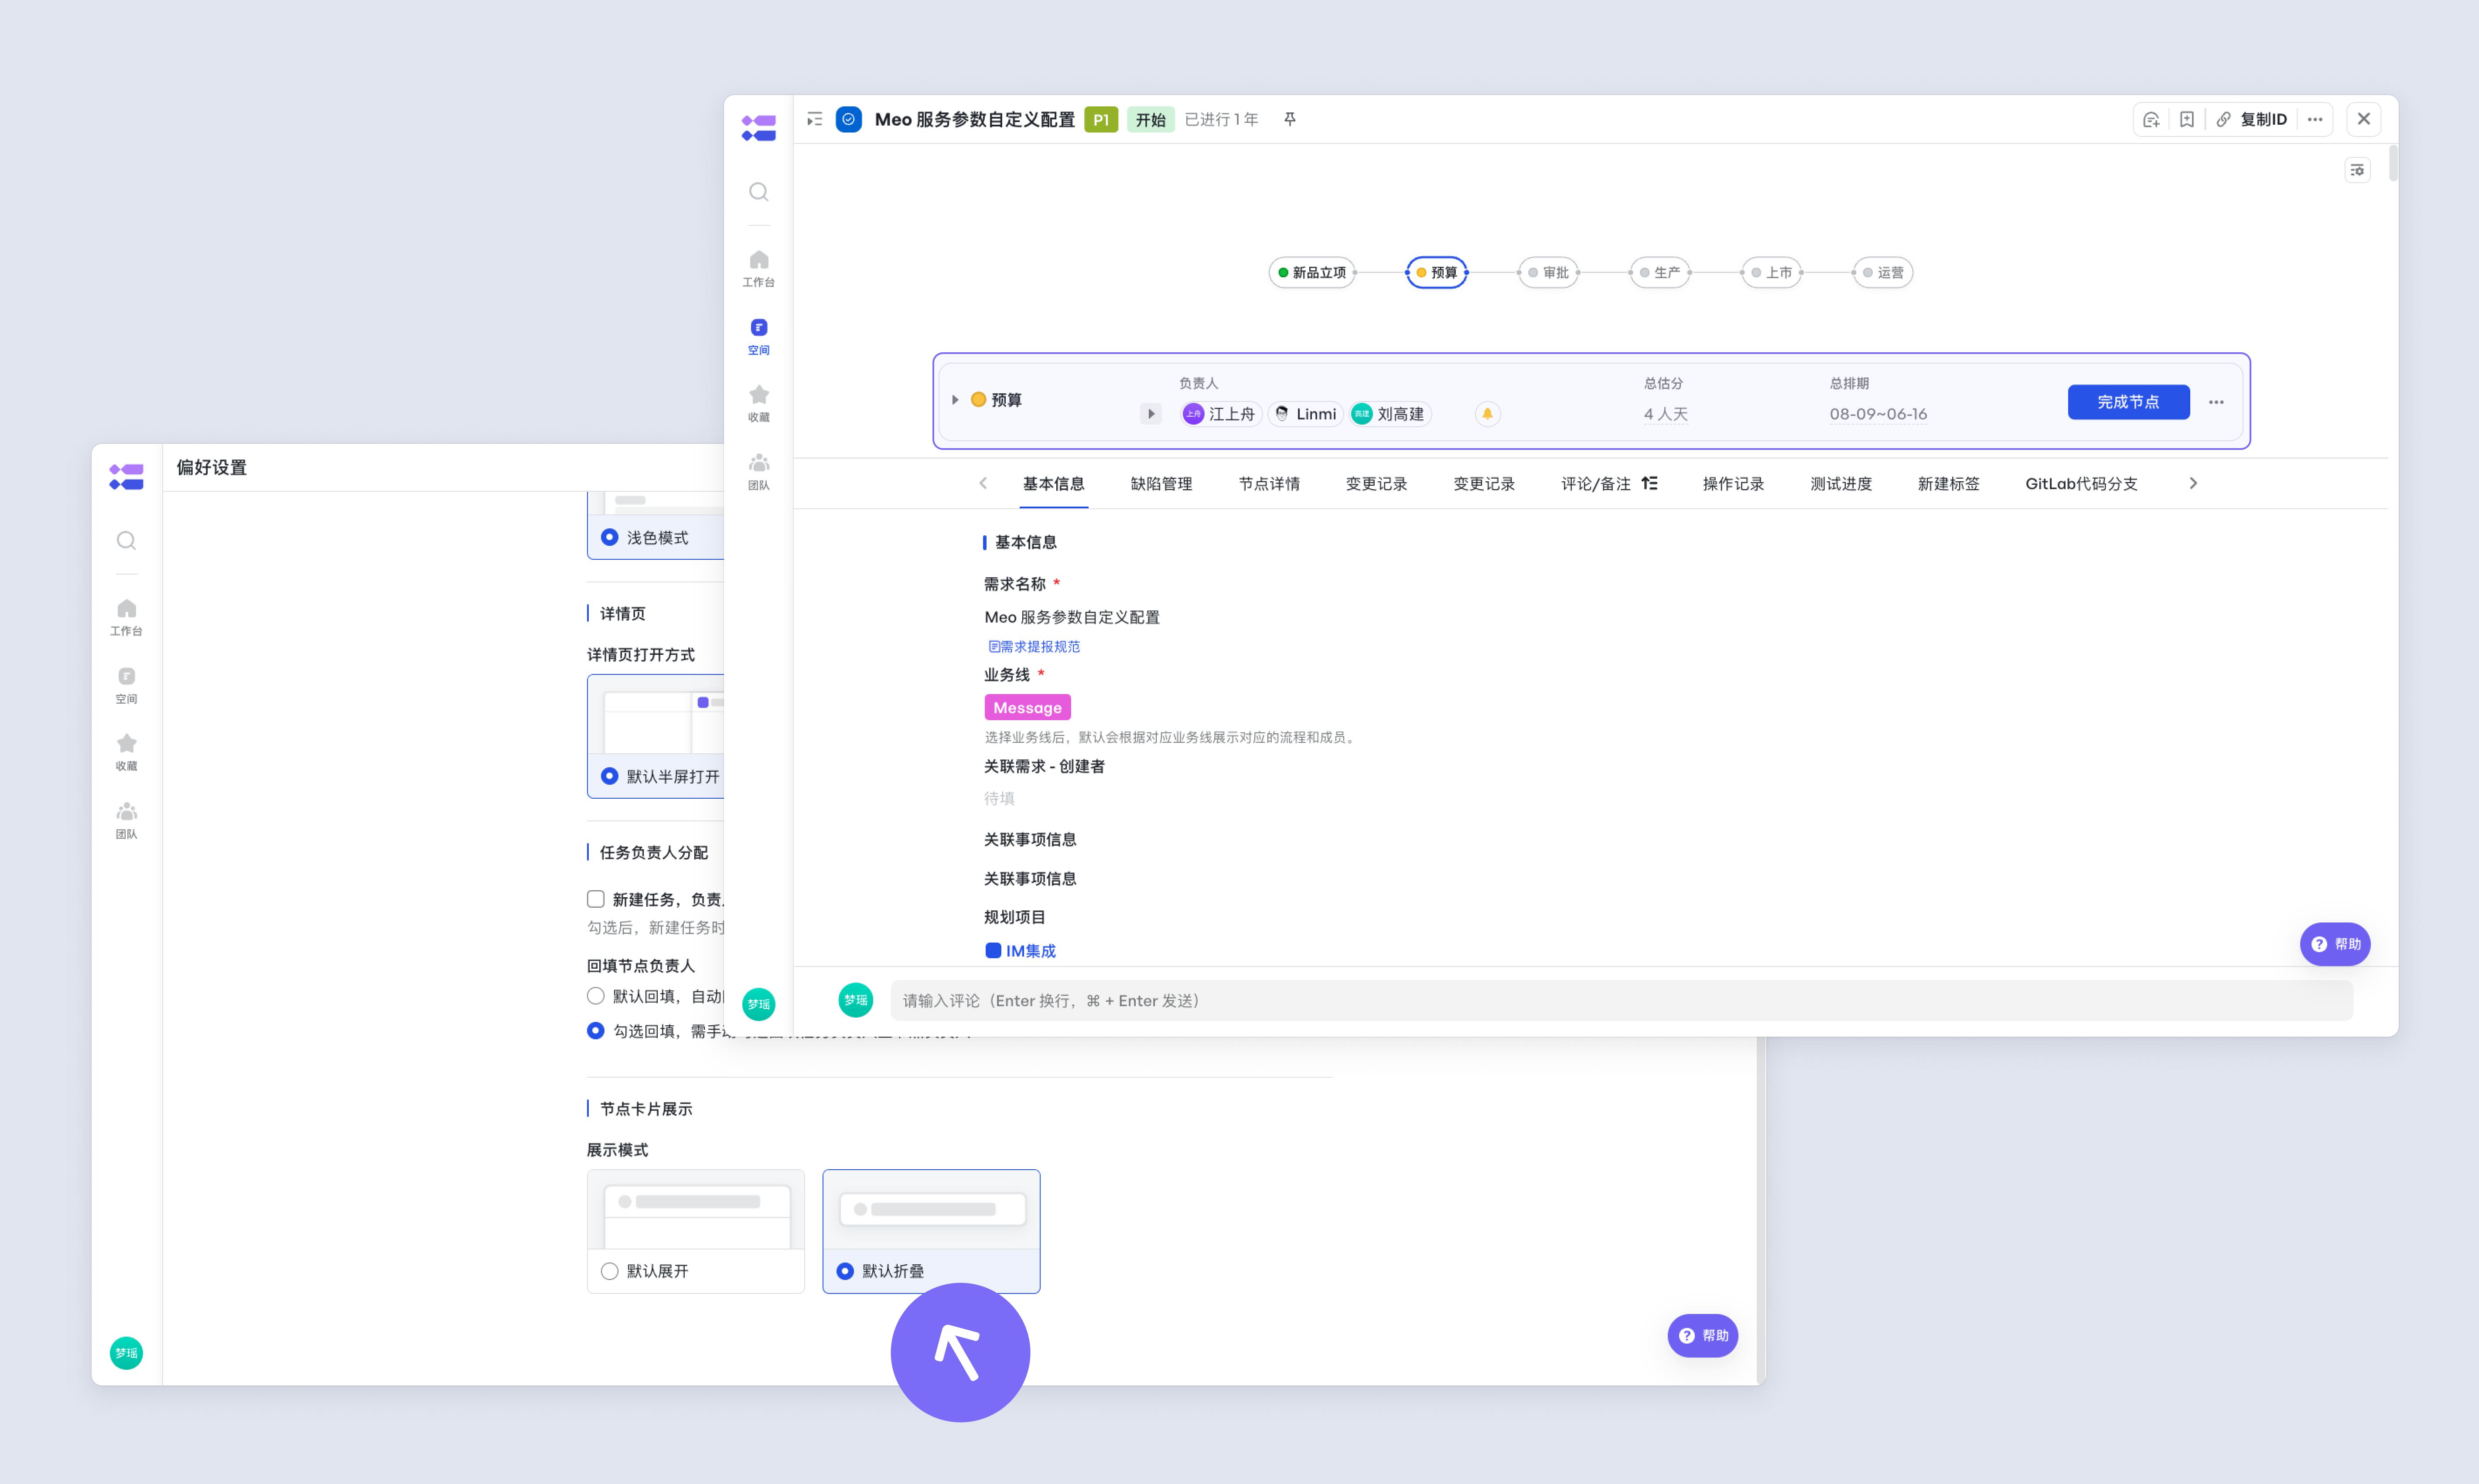This screenshot has height=1484, width=2479.
Task: Open the 评论/备注 tab
Action: pyautogui.click(x=1596, y=483)
